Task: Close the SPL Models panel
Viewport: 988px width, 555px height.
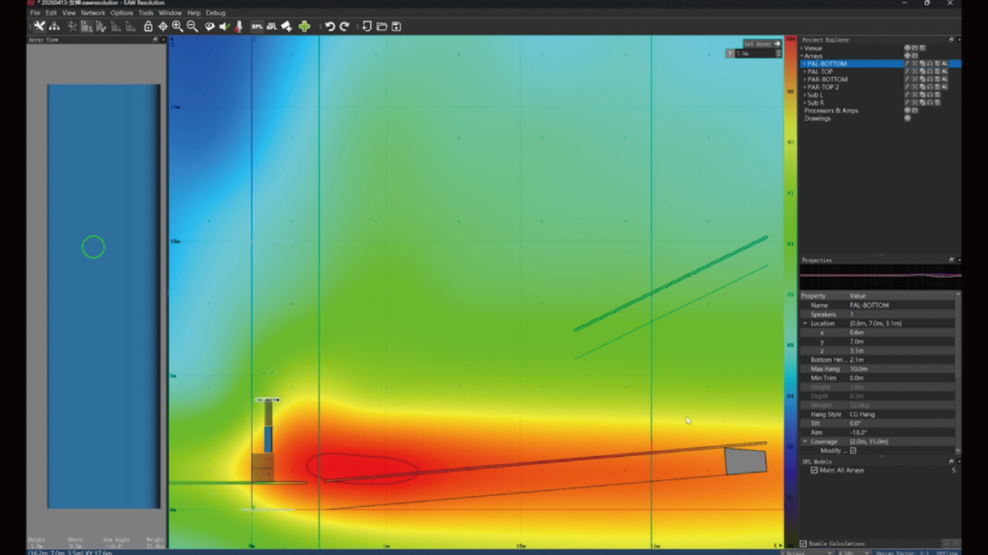Action: pyautogui.click(x=959, y=461)
